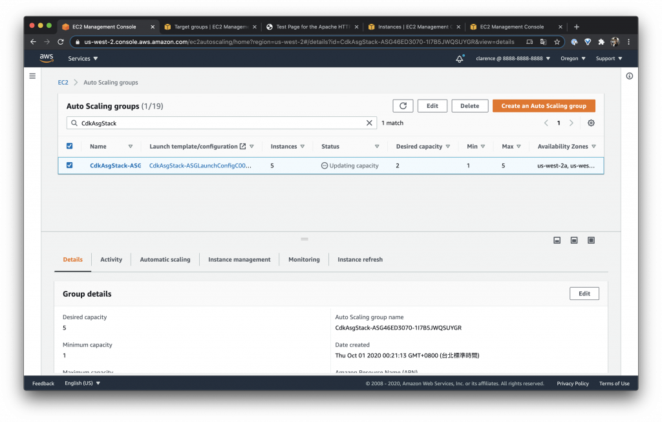Open the Instance refresh tab
The height and width of the screenshot is (422, 662).
pos(360,260)
